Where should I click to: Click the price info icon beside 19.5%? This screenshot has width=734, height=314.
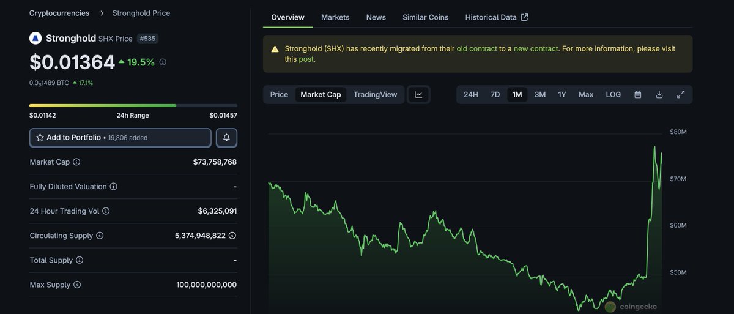[x=163, y=62]
